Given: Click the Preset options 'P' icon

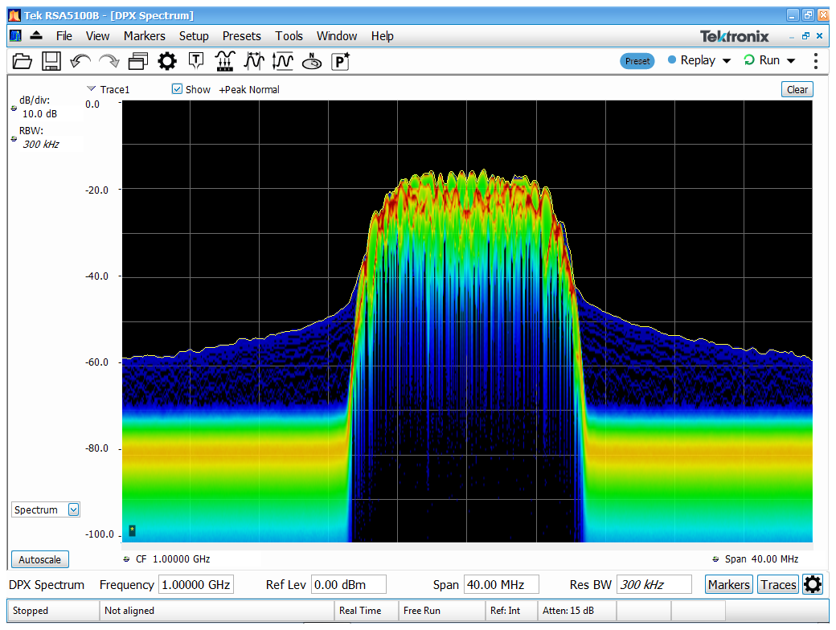Looking at the screenshot, I should click(341, 61).
